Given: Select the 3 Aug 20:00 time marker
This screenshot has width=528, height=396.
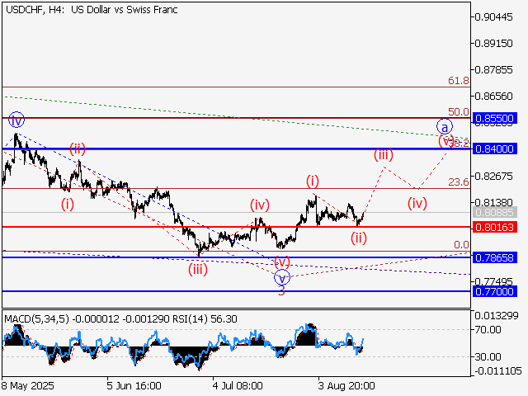Looking at the screenshot, I should click(346, 385).
